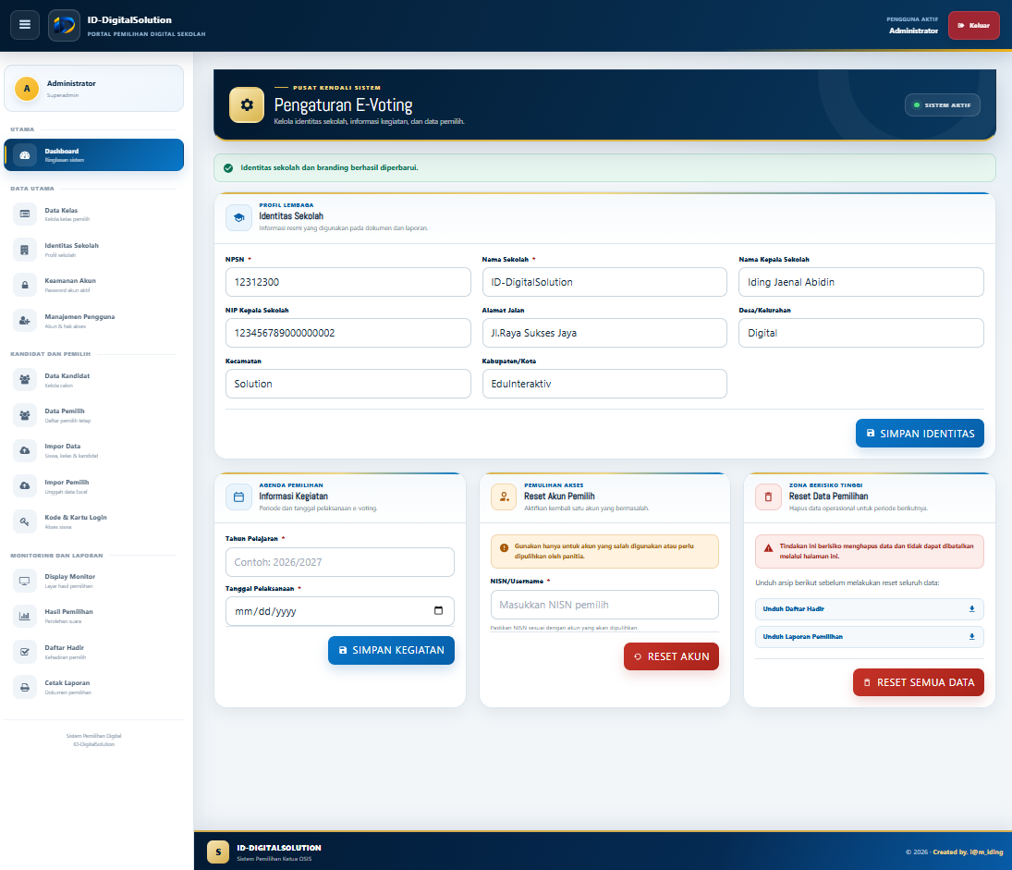
Task: Focus the NPSN input field
Action: [347, 282]
